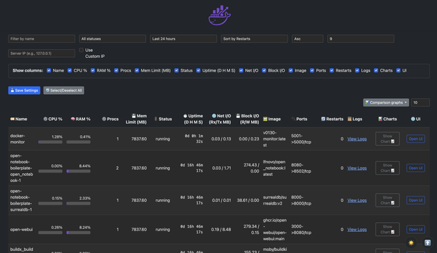Viewport: 437px width, 253px height.
Task: Toggle the Net I/O column checkbox
Action: point(241,70)
